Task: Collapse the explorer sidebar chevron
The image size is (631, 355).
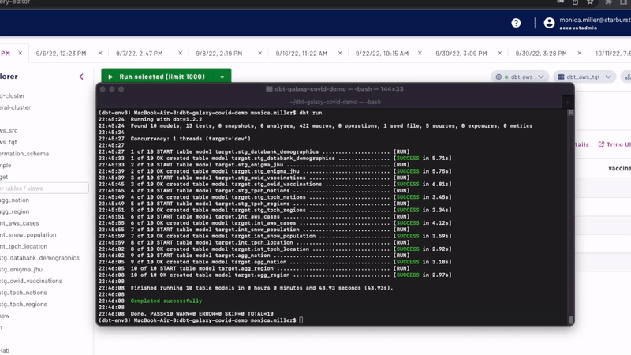Action: coord(81,77)
